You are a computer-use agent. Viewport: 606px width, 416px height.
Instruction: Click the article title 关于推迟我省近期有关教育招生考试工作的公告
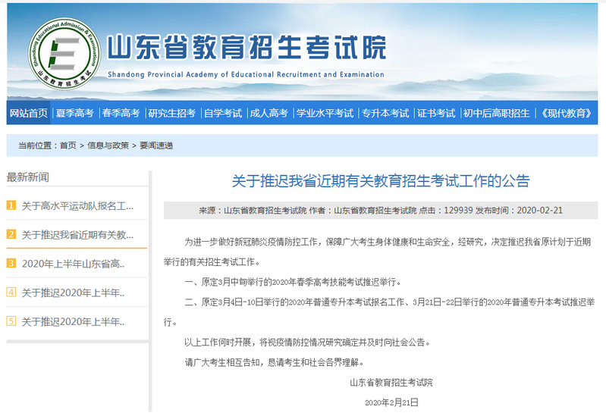pyautogui.click(x=381, y=181)
